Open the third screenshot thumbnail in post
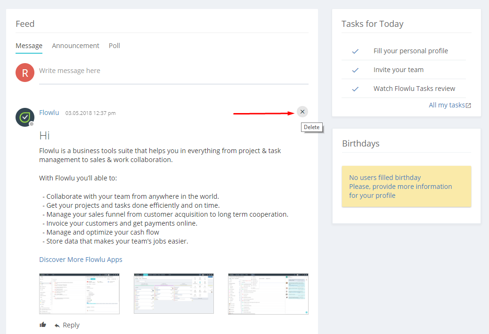The height and width of the screenshot is (334, 489). [268, 294]
